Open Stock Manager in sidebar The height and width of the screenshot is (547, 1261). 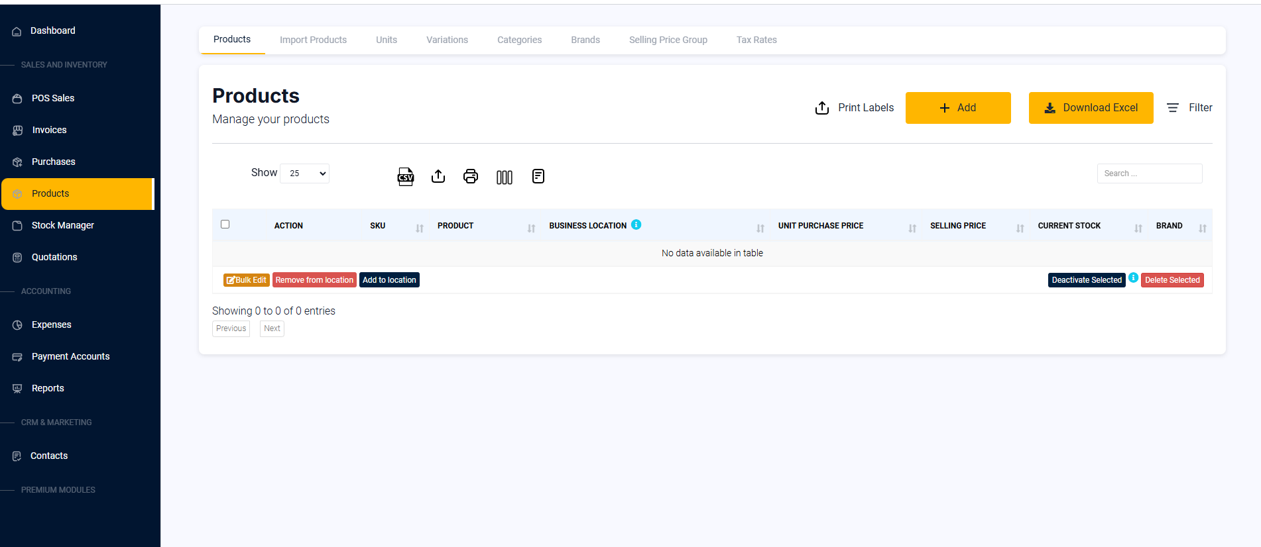click(x=63, y=225)
